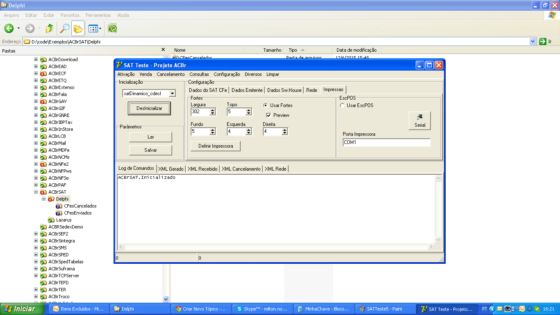
Task: Open the Search magnifier in Explorer toolbar
Action: (64, 28)
